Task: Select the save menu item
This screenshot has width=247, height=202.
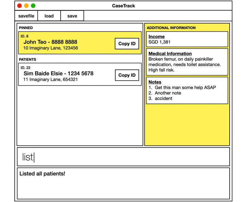Action: click(x=72, y=16)
